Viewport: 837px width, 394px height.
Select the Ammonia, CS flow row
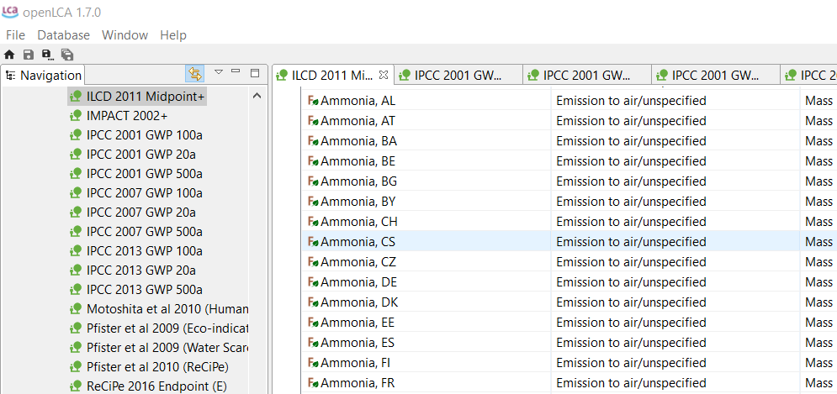point(569,241)
